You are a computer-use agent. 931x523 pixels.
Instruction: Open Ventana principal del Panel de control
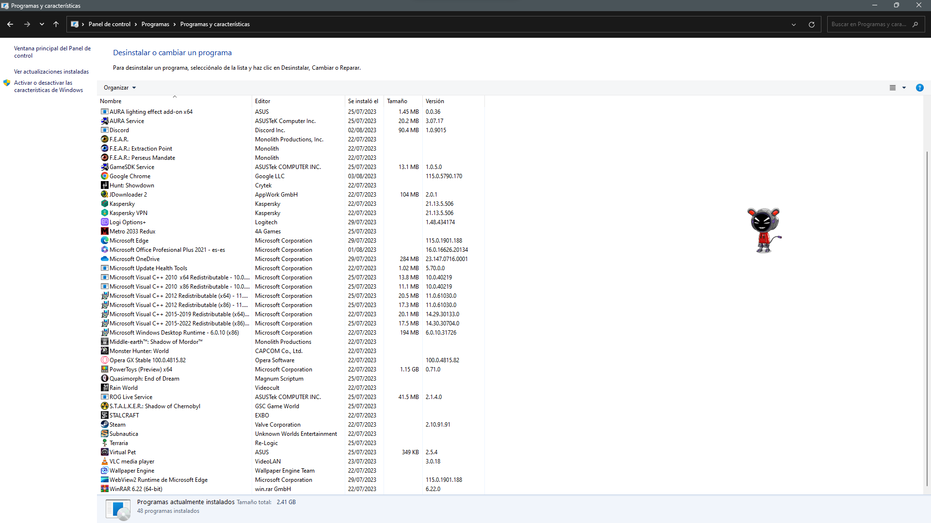[52, 52]
